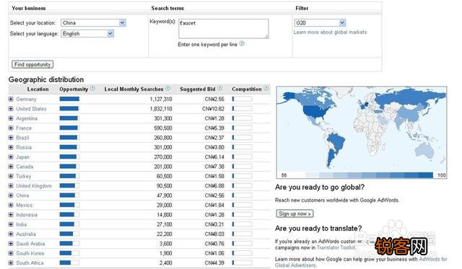Sort by the Suggested Bid column header
This screenshot has height=269, width=462.
(x=198, y=89)
